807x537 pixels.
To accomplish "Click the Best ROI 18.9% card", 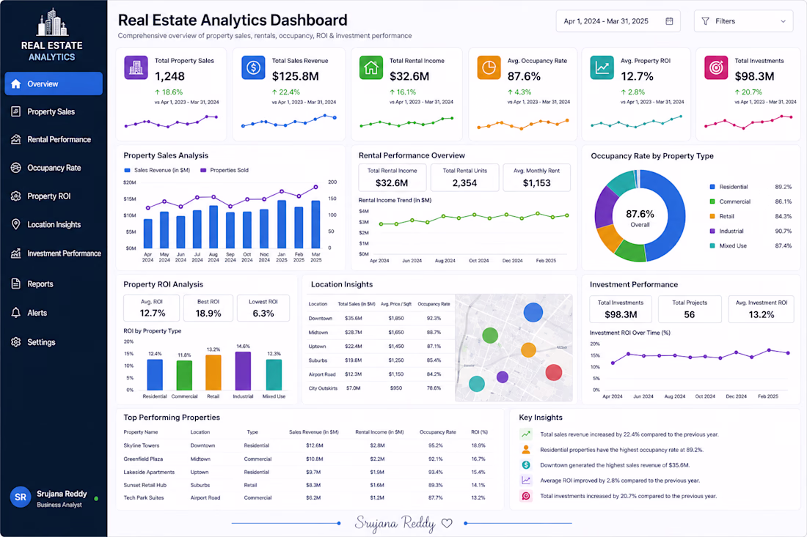I will (208, 308).
